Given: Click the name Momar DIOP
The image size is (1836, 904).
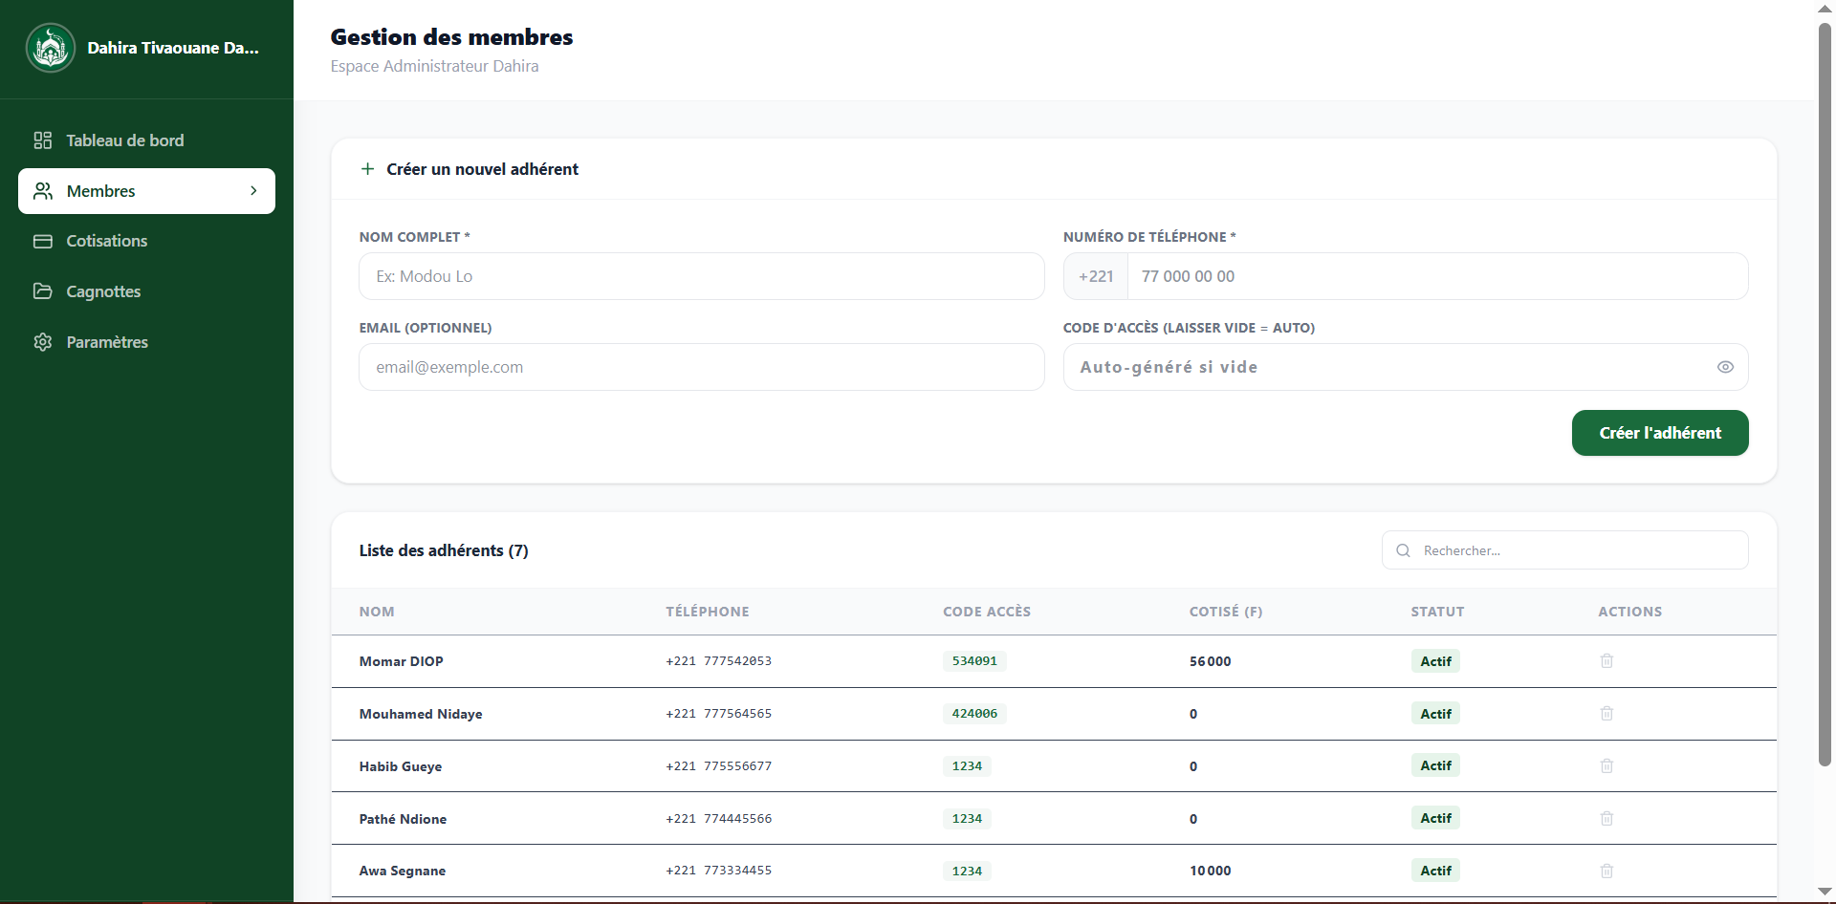Looking at the screenshot, I should pyautogui.click(x=402, y=661).
